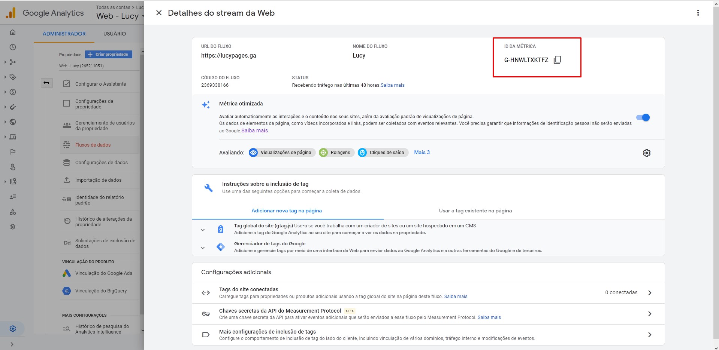Viewport: 719px width, 350px height.
Task: Click the Acquisition branching icon in sidebar
Action: 13,62
